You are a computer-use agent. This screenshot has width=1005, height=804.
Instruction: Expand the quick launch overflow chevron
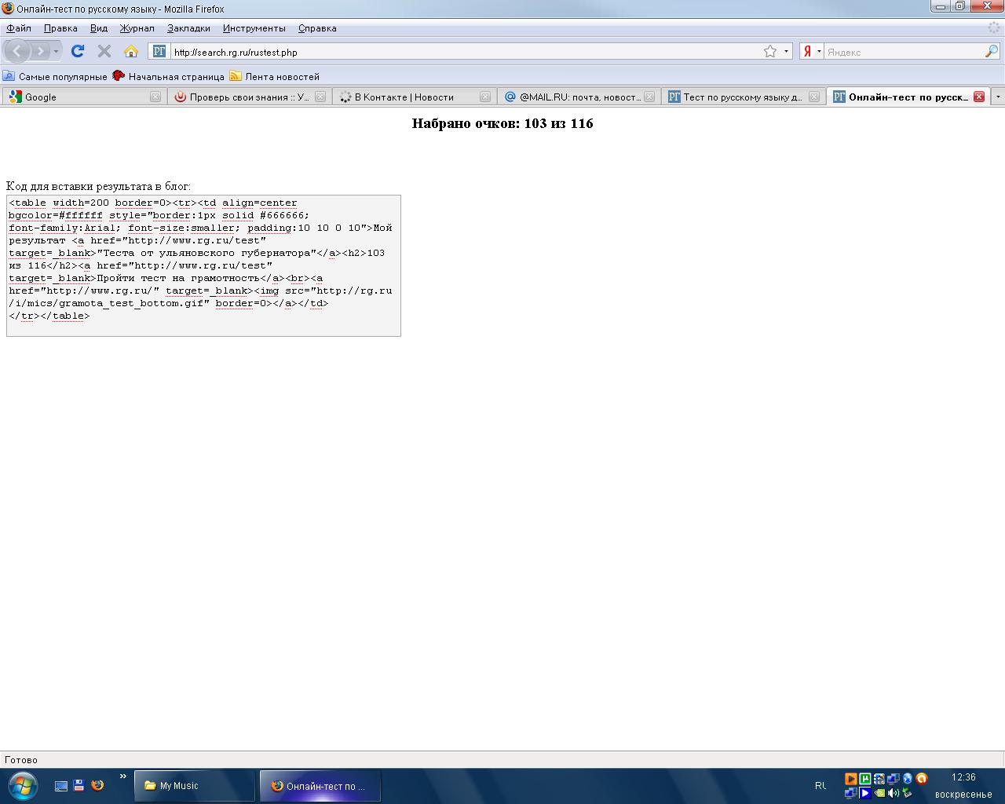[x=123, y=777]
